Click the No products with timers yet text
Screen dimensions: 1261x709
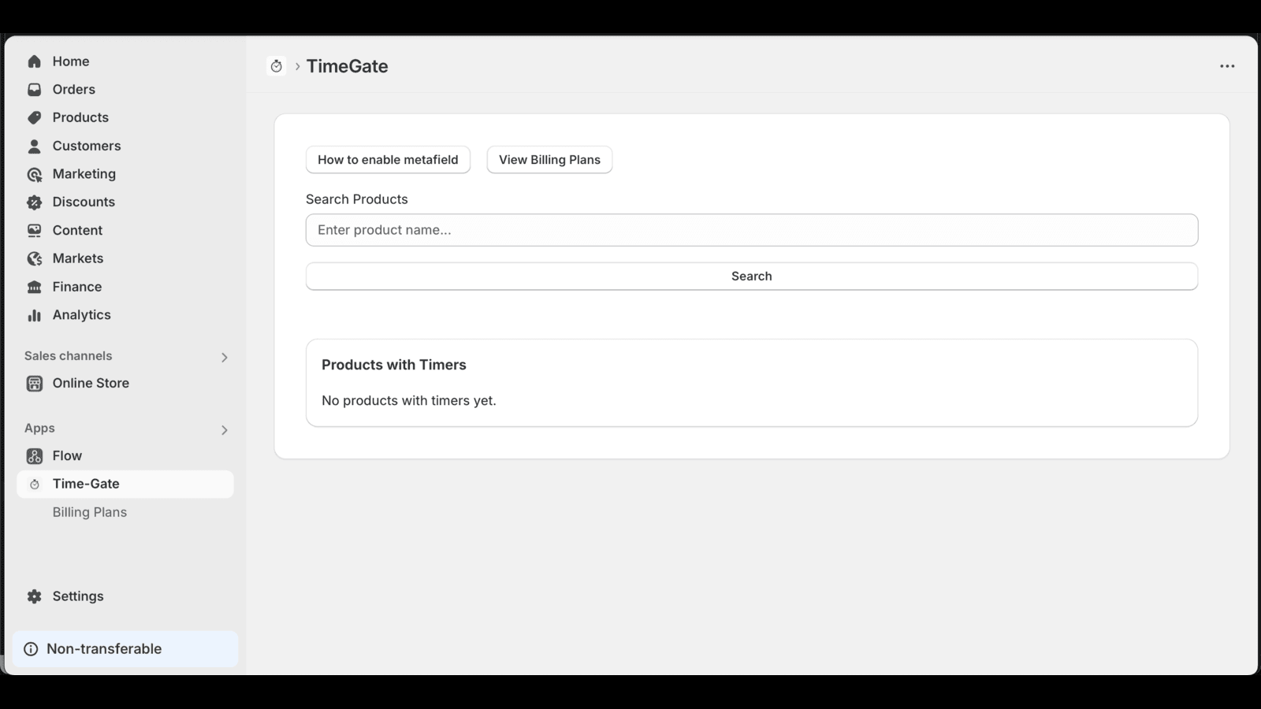pyautogui.click(x=409, y=401)
